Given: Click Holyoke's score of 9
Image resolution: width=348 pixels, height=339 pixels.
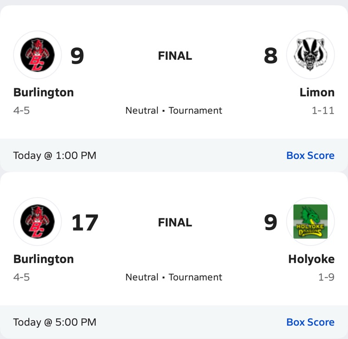Looking at the screenshot, I should (x=271, y=222).
